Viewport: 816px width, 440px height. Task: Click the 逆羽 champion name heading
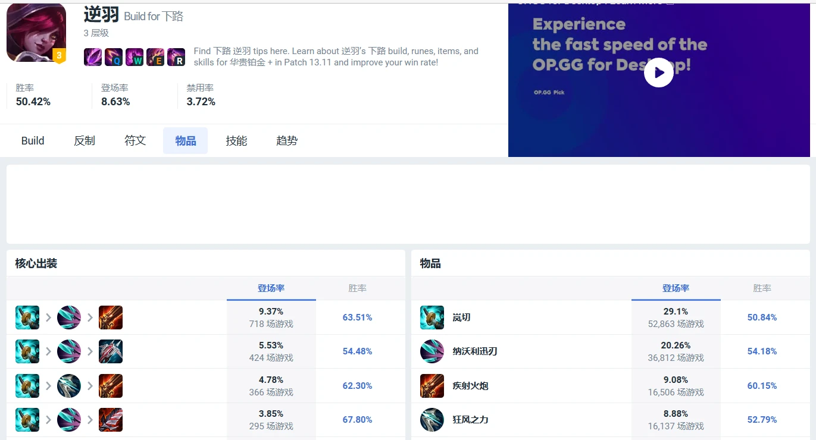101,14
